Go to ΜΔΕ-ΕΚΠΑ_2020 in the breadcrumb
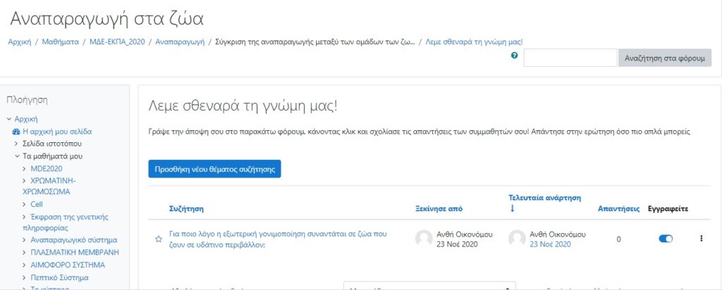The image size is (722, 290). click(x=117, y=42)
